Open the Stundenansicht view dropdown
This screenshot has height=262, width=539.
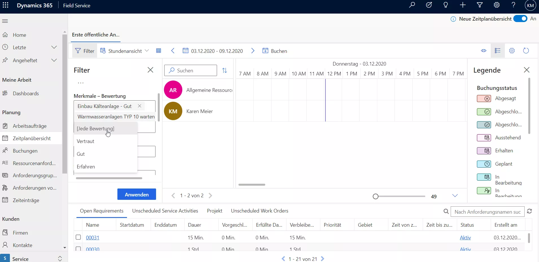pos(125,51)
